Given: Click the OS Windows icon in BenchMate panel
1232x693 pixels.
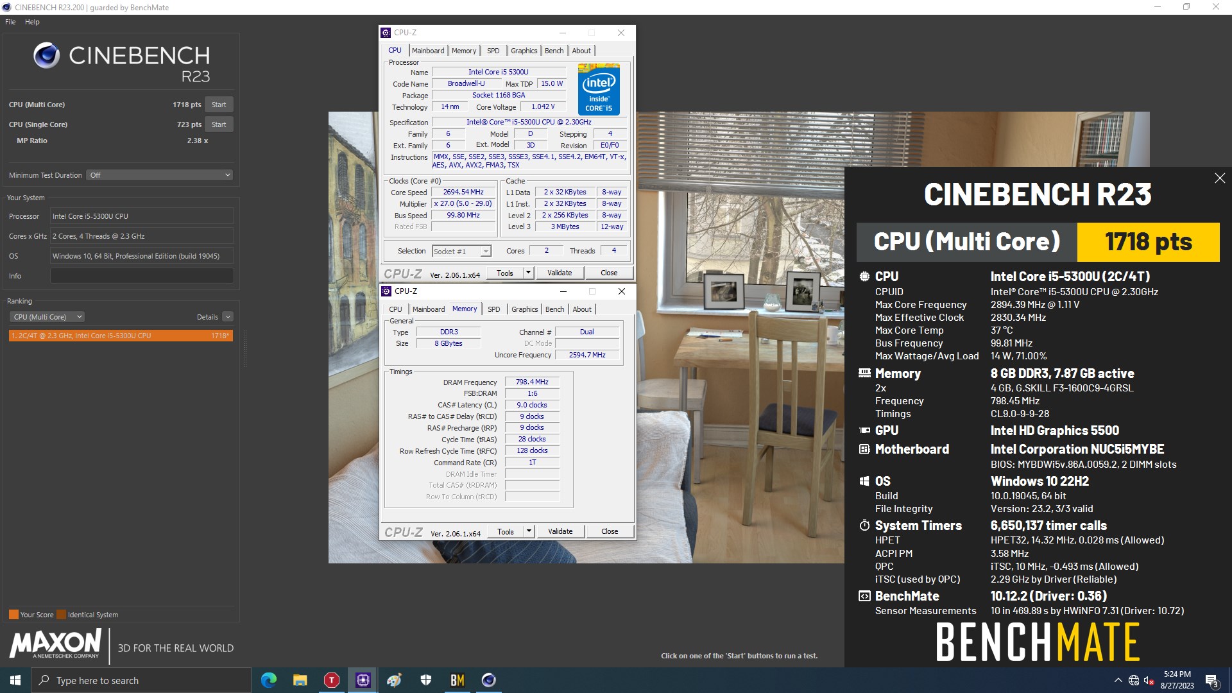Looking at the screenshot, I should coord(864,481).
